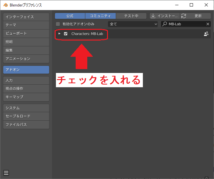Click into the MB-Lab search field
The height and width of the screenshot is (179, 214).
(x=186, y=24)
